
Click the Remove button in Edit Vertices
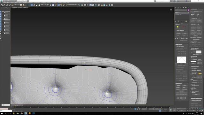[178, 86]
